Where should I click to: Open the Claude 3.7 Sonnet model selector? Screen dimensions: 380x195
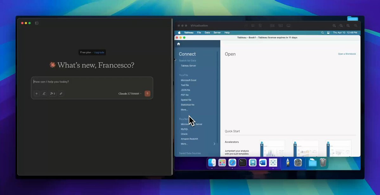point(130,94)
